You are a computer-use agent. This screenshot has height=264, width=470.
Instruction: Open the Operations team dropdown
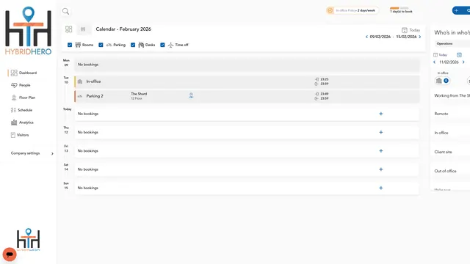coord(452,44)
